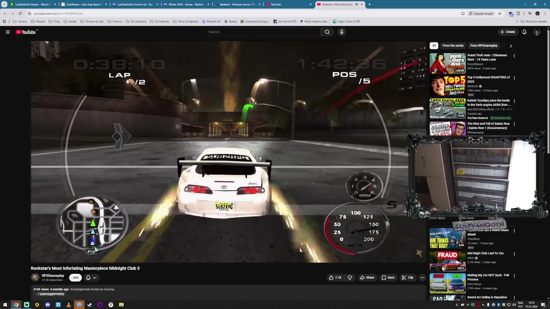Open options for Keiichi Tsuchiya video
This screenshot has width=550, height=309.
pos(514,101)
